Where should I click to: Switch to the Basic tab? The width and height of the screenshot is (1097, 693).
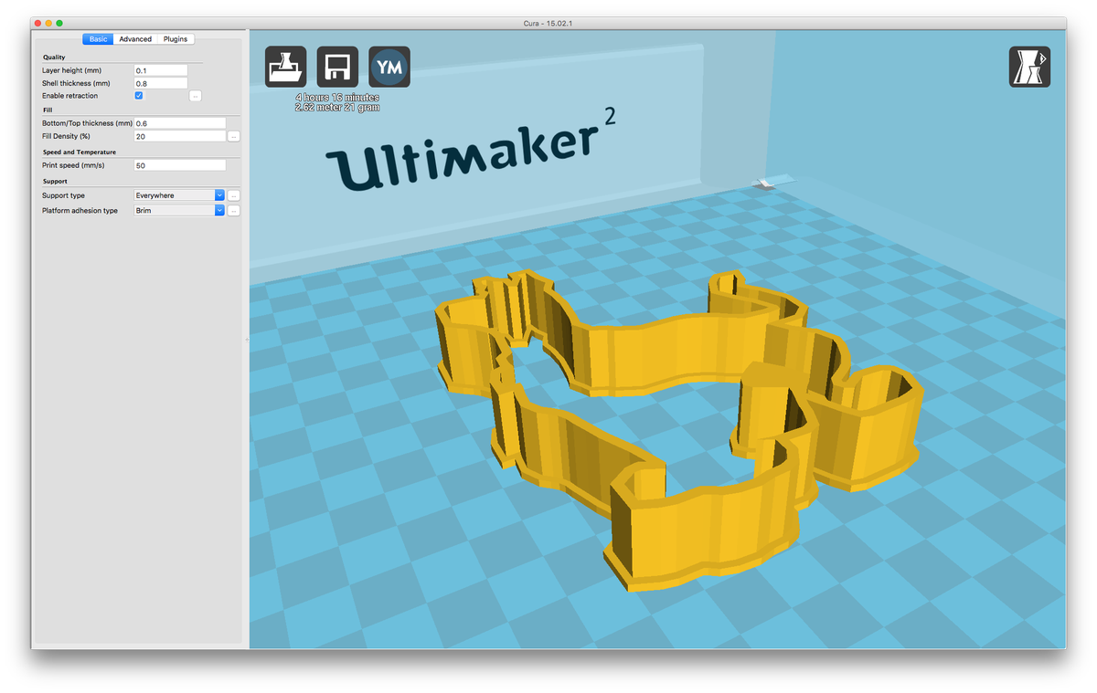point(98,39)
